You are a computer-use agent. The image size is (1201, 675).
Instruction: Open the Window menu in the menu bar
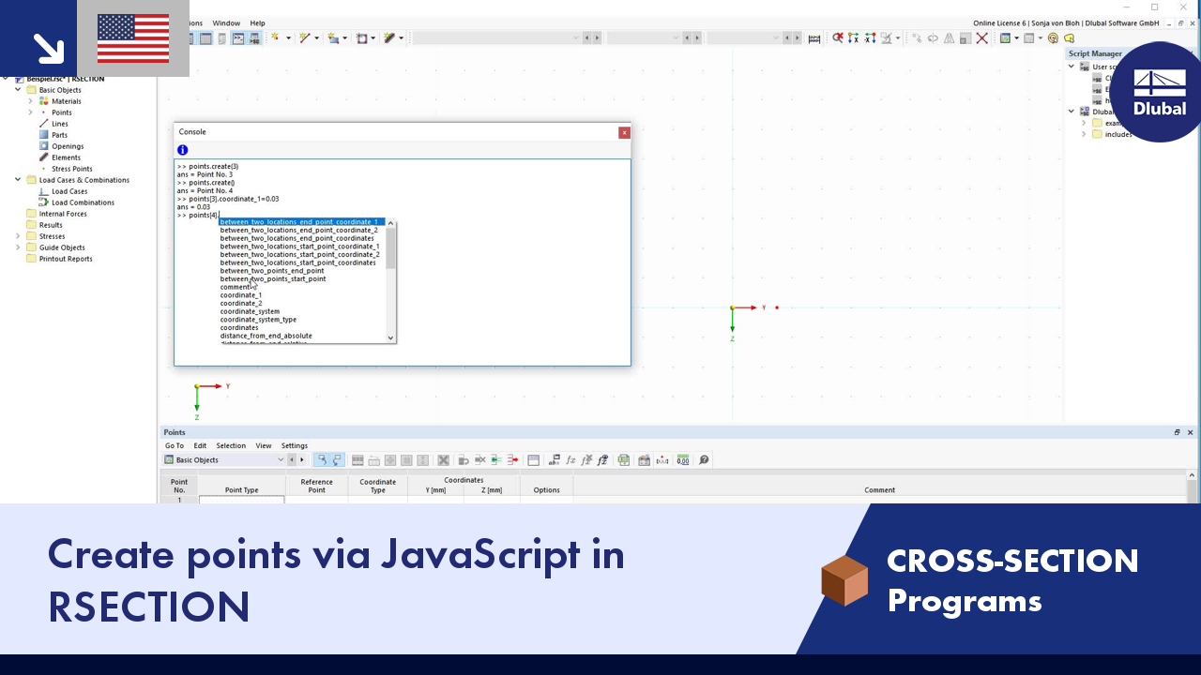[x=225, y=22]
